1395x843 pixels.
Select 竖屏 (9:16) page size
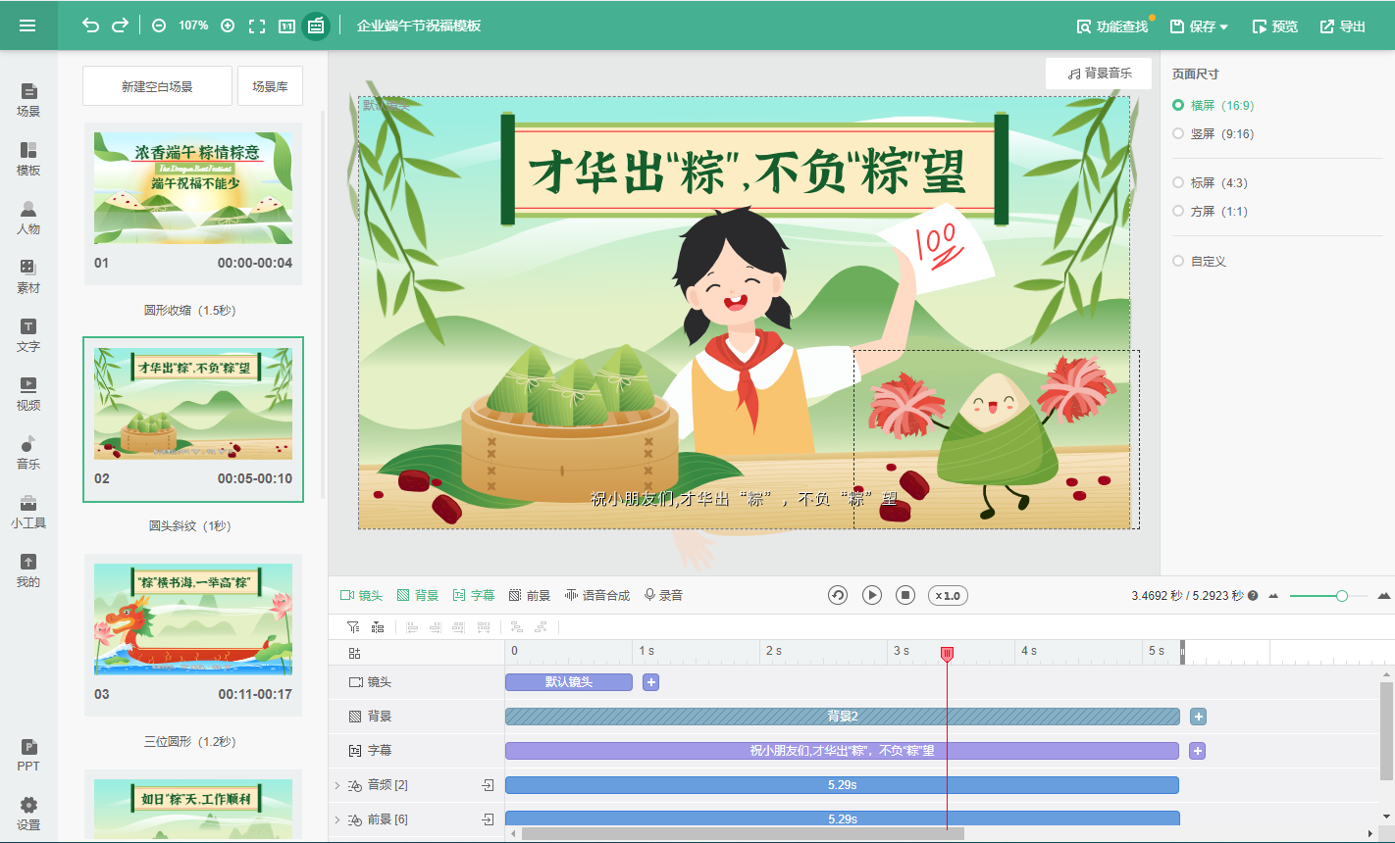(x=1214, y=133)
